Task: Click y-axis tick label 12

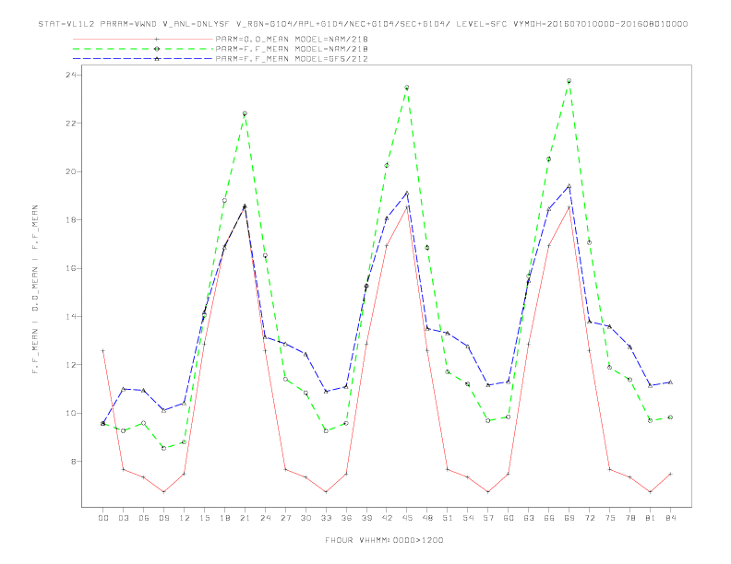Action: coord(71,365)
